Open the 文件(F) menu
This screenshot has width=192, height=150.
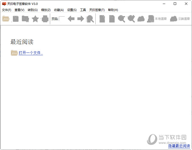(x=6, y=10)
